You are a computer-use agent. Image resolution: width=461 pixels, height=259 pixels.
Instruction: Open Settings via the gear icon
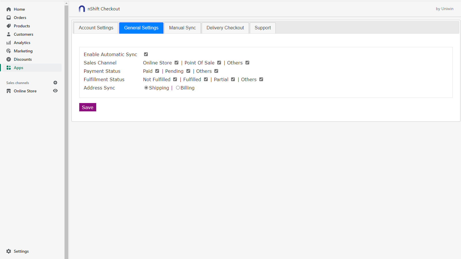(9, 251)
